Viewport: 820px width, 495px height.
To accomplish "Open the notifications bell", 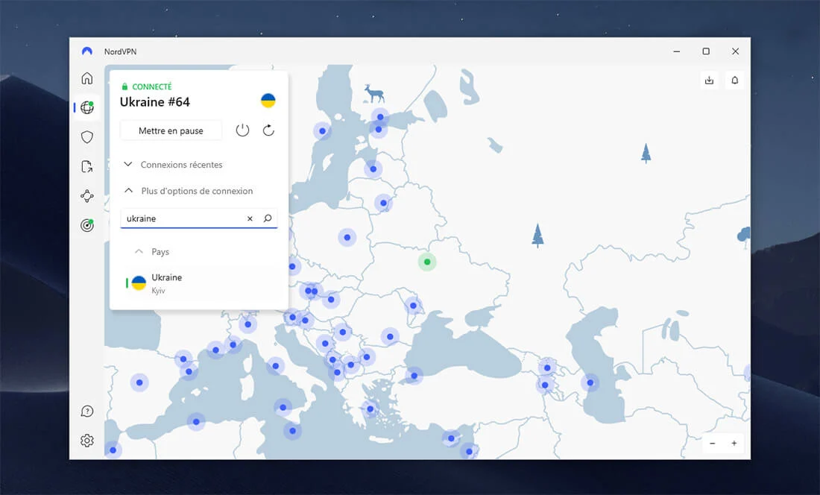I will tap(734, 81).
